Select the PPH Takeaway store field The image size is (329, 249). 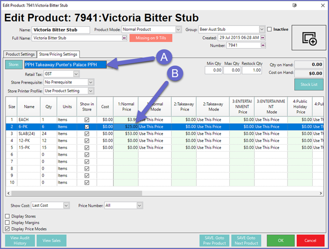pos(65,65)
